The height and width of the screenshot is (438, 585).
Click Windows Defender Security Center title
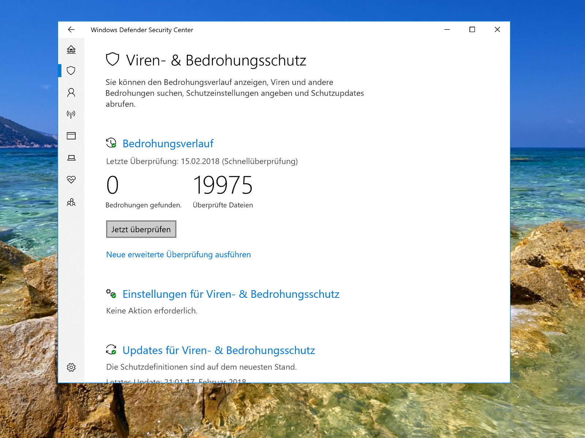point(142,30)
